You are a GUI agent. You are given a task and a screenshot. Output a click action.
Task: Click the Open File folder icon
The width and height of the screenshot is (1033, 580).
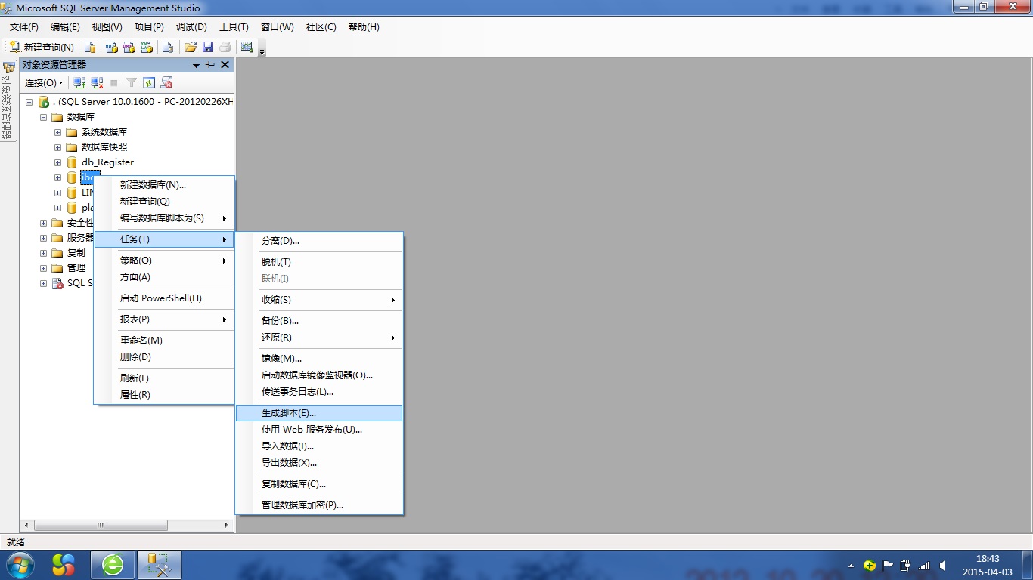tap(191, 47)
